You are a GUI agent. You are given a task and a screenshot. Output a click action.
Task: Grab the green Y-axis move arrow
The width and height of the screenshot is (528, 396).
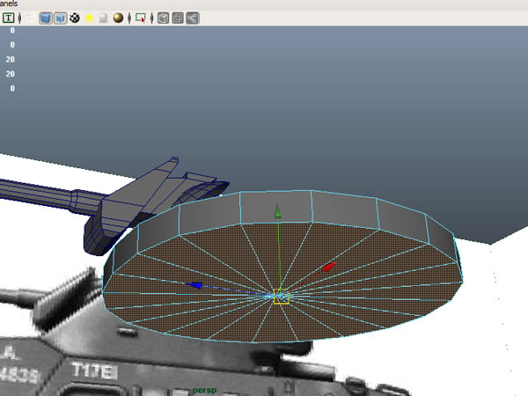278,212
